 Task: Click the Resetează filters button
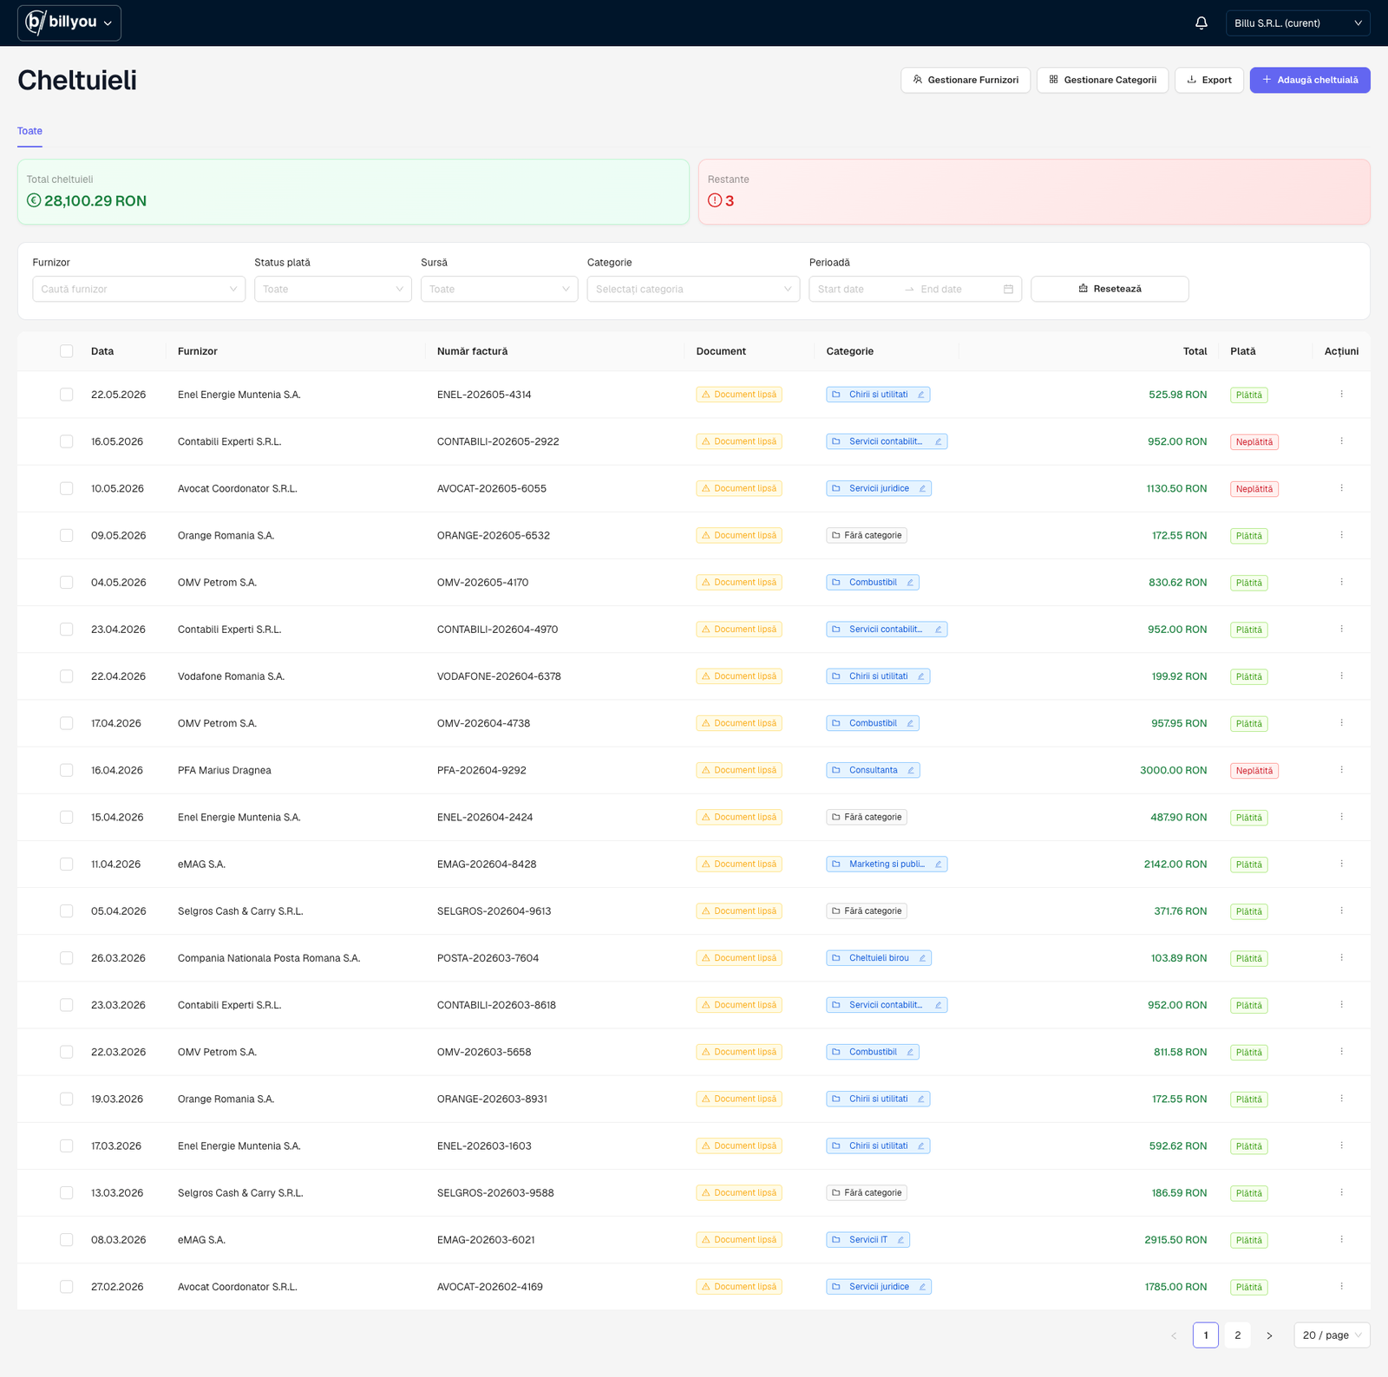click(x=1110, y=290)
